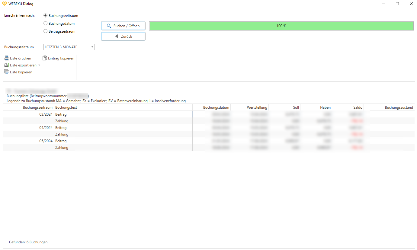Click the green 100 % progress bar

click(281, 26)
